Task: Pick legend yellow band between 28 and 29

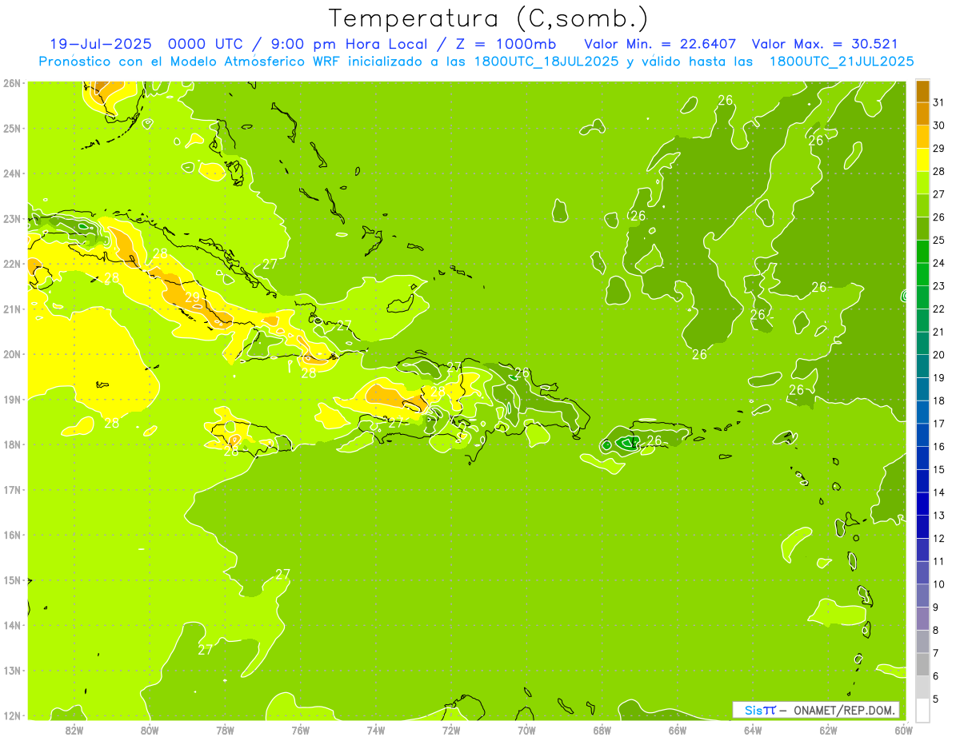Action: tap(922, 161)
